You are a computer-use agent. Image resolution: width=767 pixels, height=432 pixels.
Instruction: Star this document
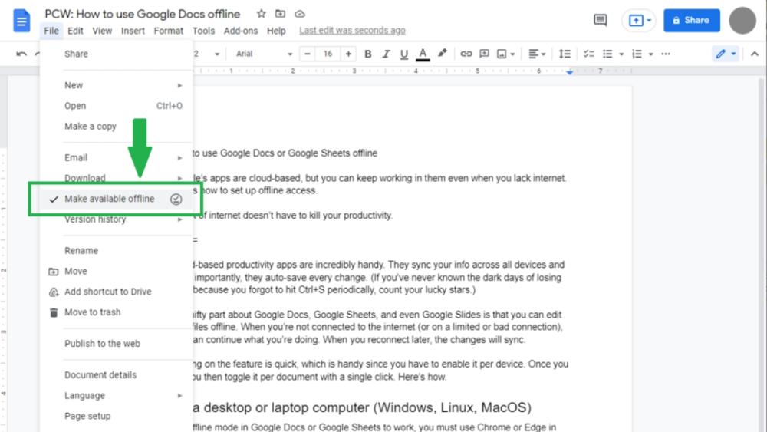(x=262, y=14)
